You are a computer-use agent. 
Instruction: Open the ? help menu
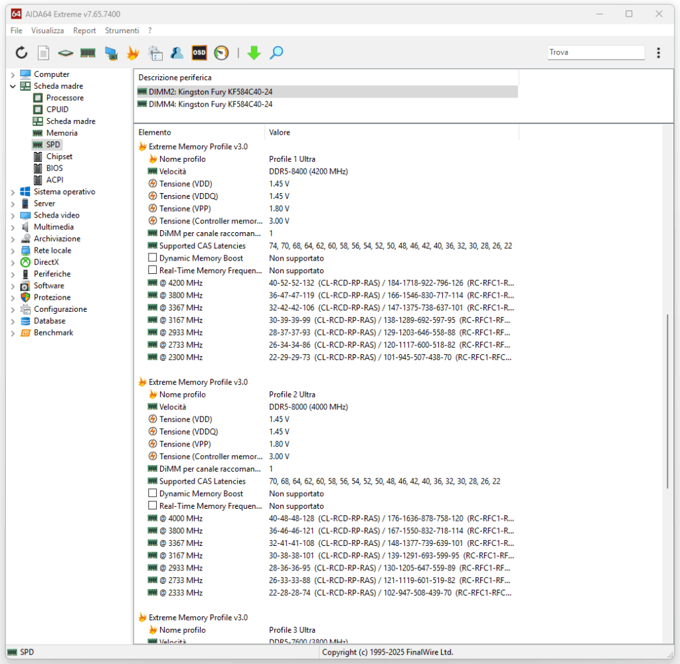pyautogui.click(x=150, y=31)
